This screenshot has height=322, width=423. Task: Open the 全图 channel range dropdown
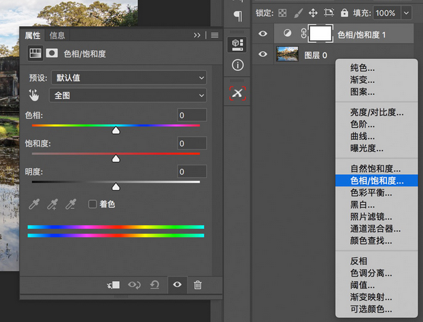tap(129, 96)
